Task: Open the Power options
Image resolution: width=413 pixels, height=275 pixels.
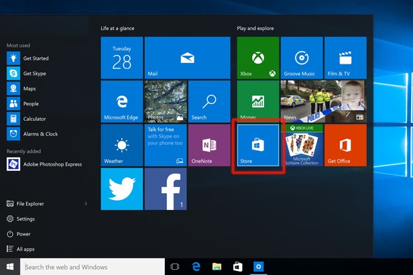Action: pyautogui.click(x=19, y=234)
